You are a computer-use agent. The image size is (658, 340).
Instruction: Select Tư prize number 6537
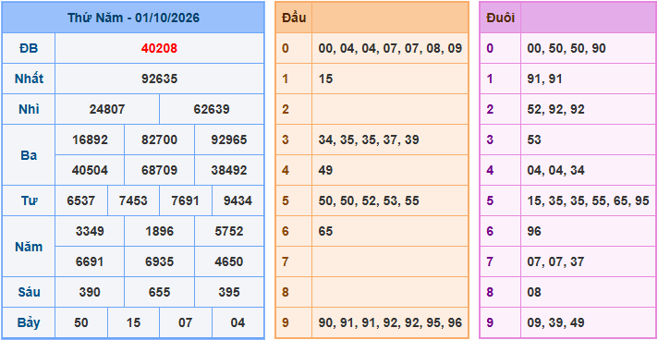pos(81,200)
